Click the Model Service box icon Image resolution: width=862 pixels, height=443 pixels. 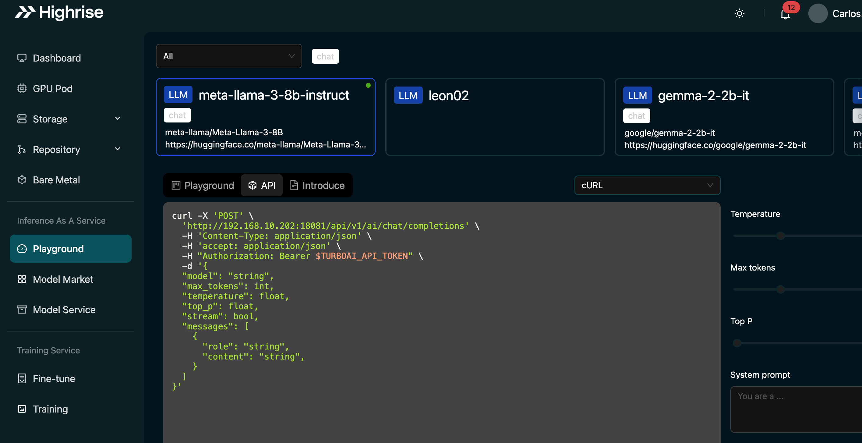click(x=22, y=310)
